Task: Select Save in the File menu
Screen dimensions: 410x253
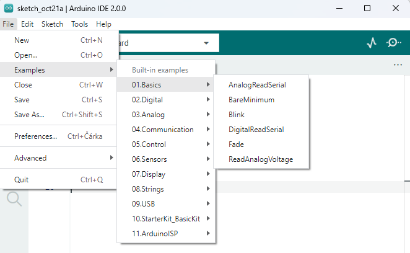Action: pos(58,99)
